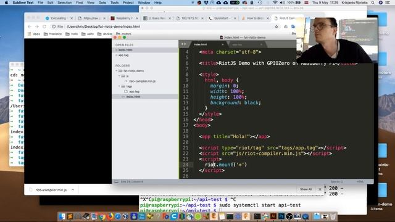Open the Trash in the Dock
This screenshot has height=222, width=395.
333,216
